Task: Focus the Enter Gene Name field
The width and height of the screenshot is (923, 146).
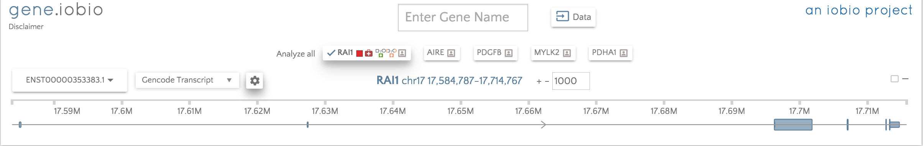Action: [463, 18]
